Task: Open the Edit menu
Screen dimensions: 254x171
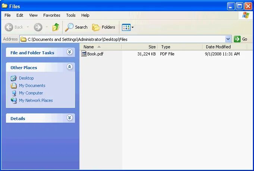Action: click(20, 15)
